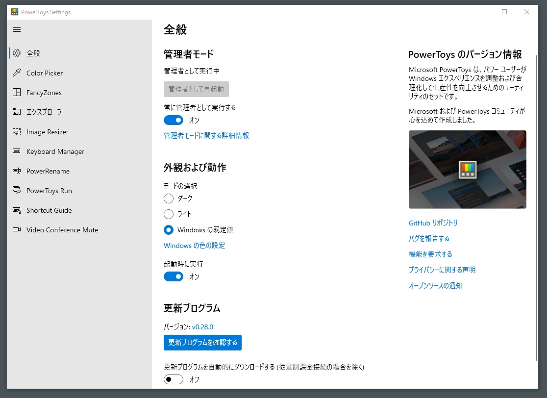Image resolution: width=547 pixels, height=398 pixels.
Task: Open オープンソースの通知 link
Action: (435, 285)
